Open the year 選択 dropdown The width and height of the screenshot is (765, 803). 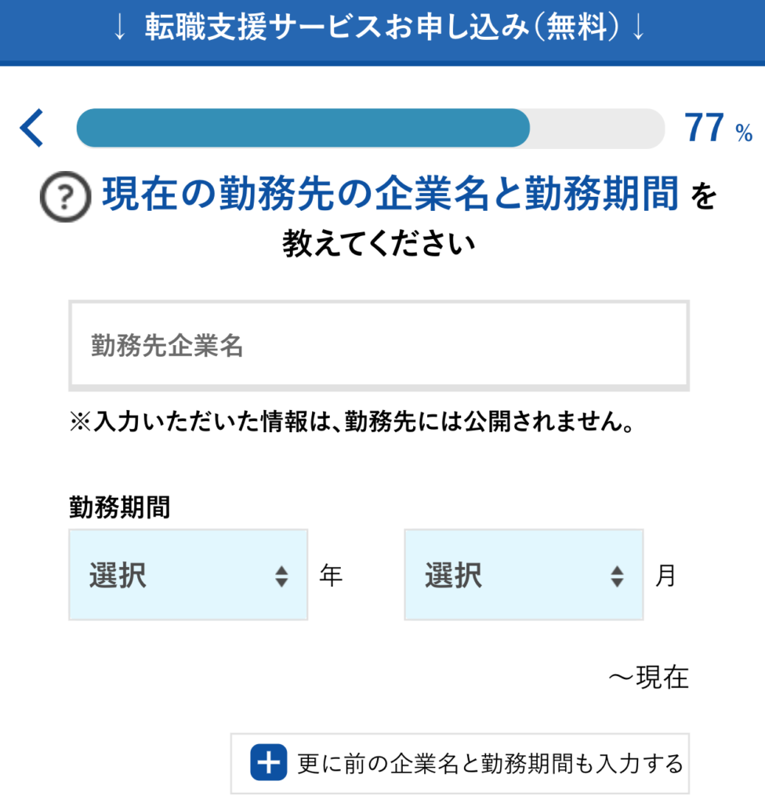click(187, 576)
